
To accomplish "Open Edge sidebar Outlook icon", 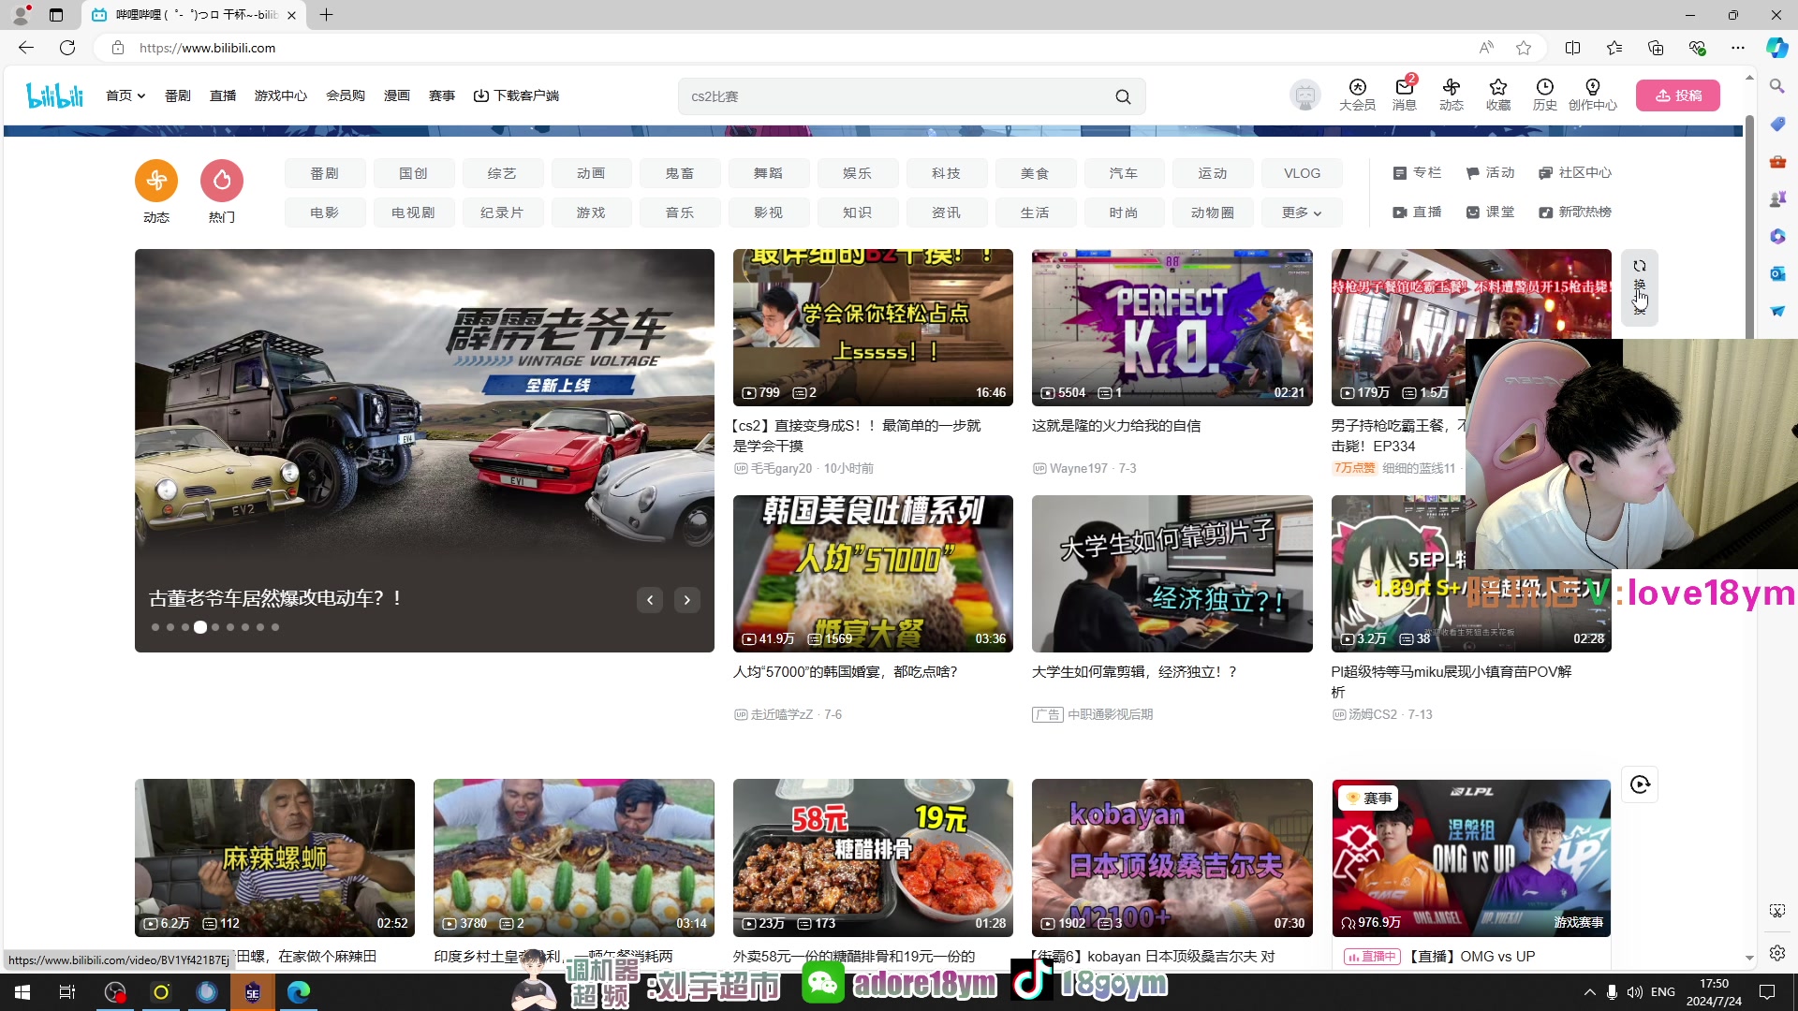I will coord(1776,273).
